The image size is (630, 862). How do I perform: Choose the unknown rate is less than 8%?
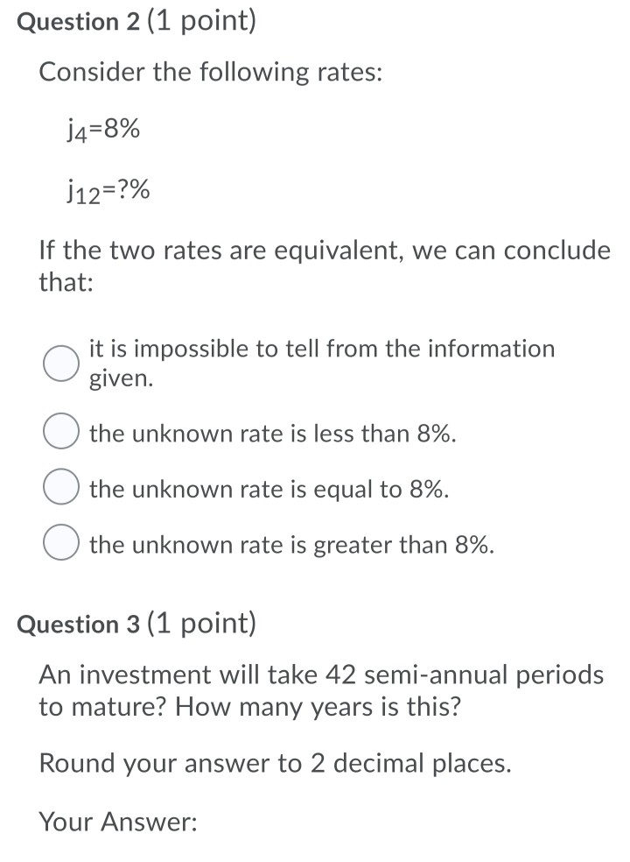click(60, 433)
